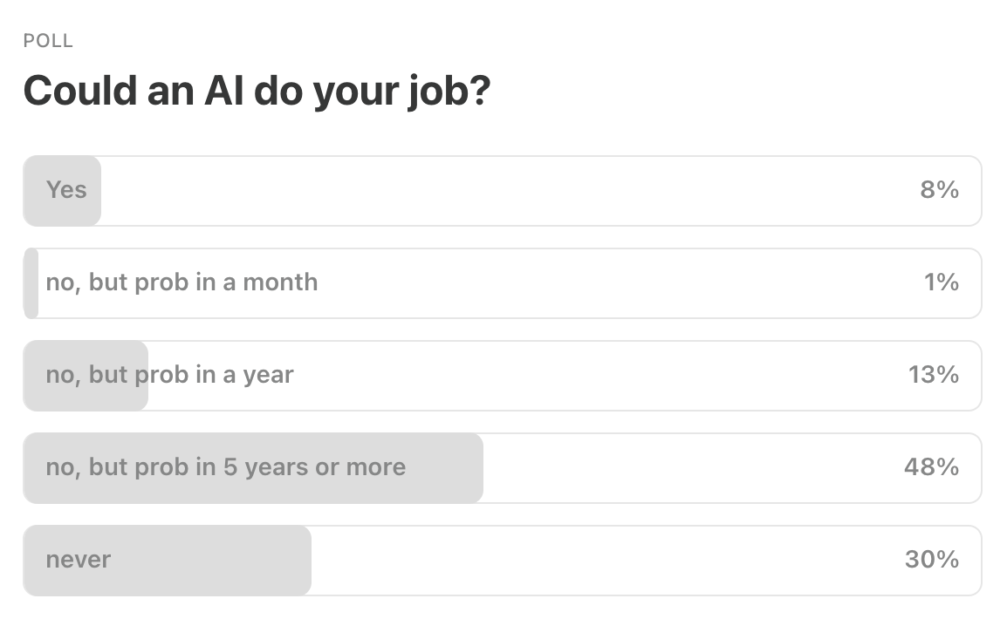Click the gray progress bar of "Yes"
The image size is (1007, 619).
pos(61,190)
